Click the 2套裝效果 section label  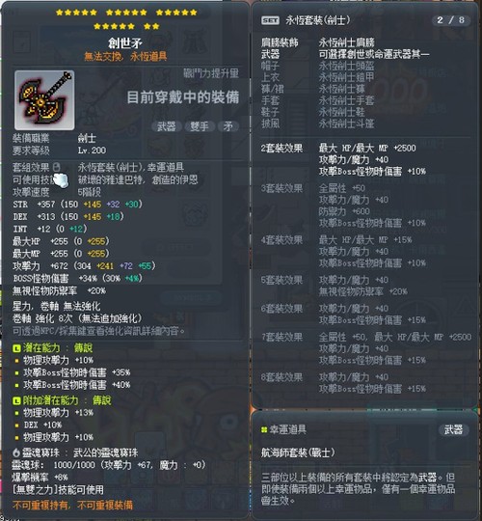281,149
